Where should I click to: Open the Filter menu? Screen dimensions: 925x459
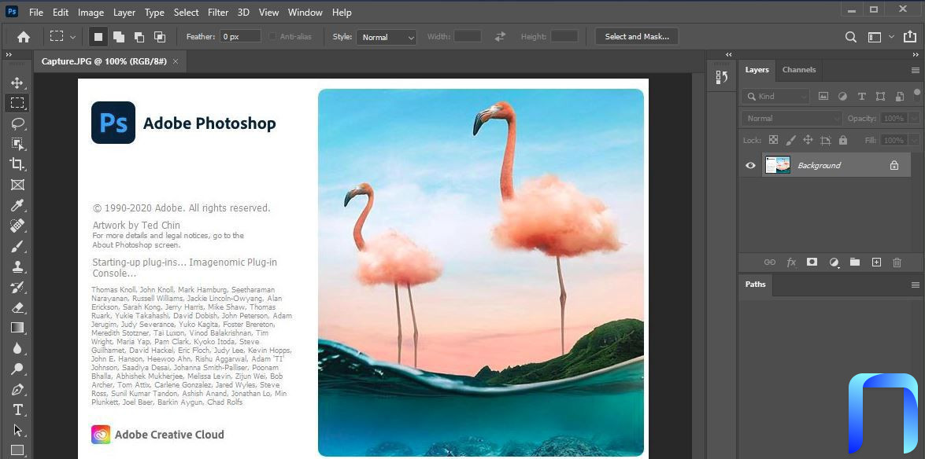[218, 13]
